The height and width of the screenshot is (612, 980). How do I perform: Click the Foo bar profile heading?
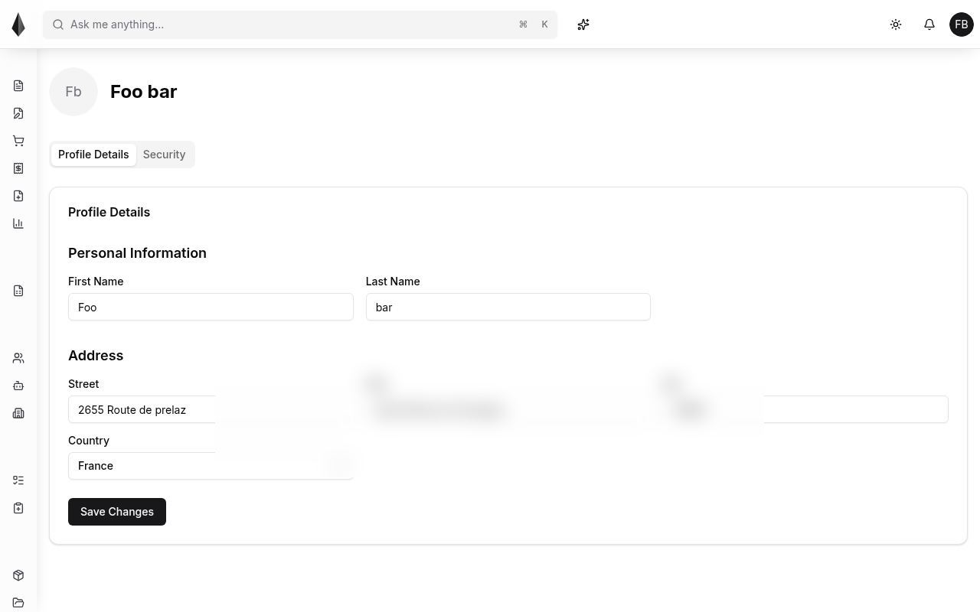point(144,92)
